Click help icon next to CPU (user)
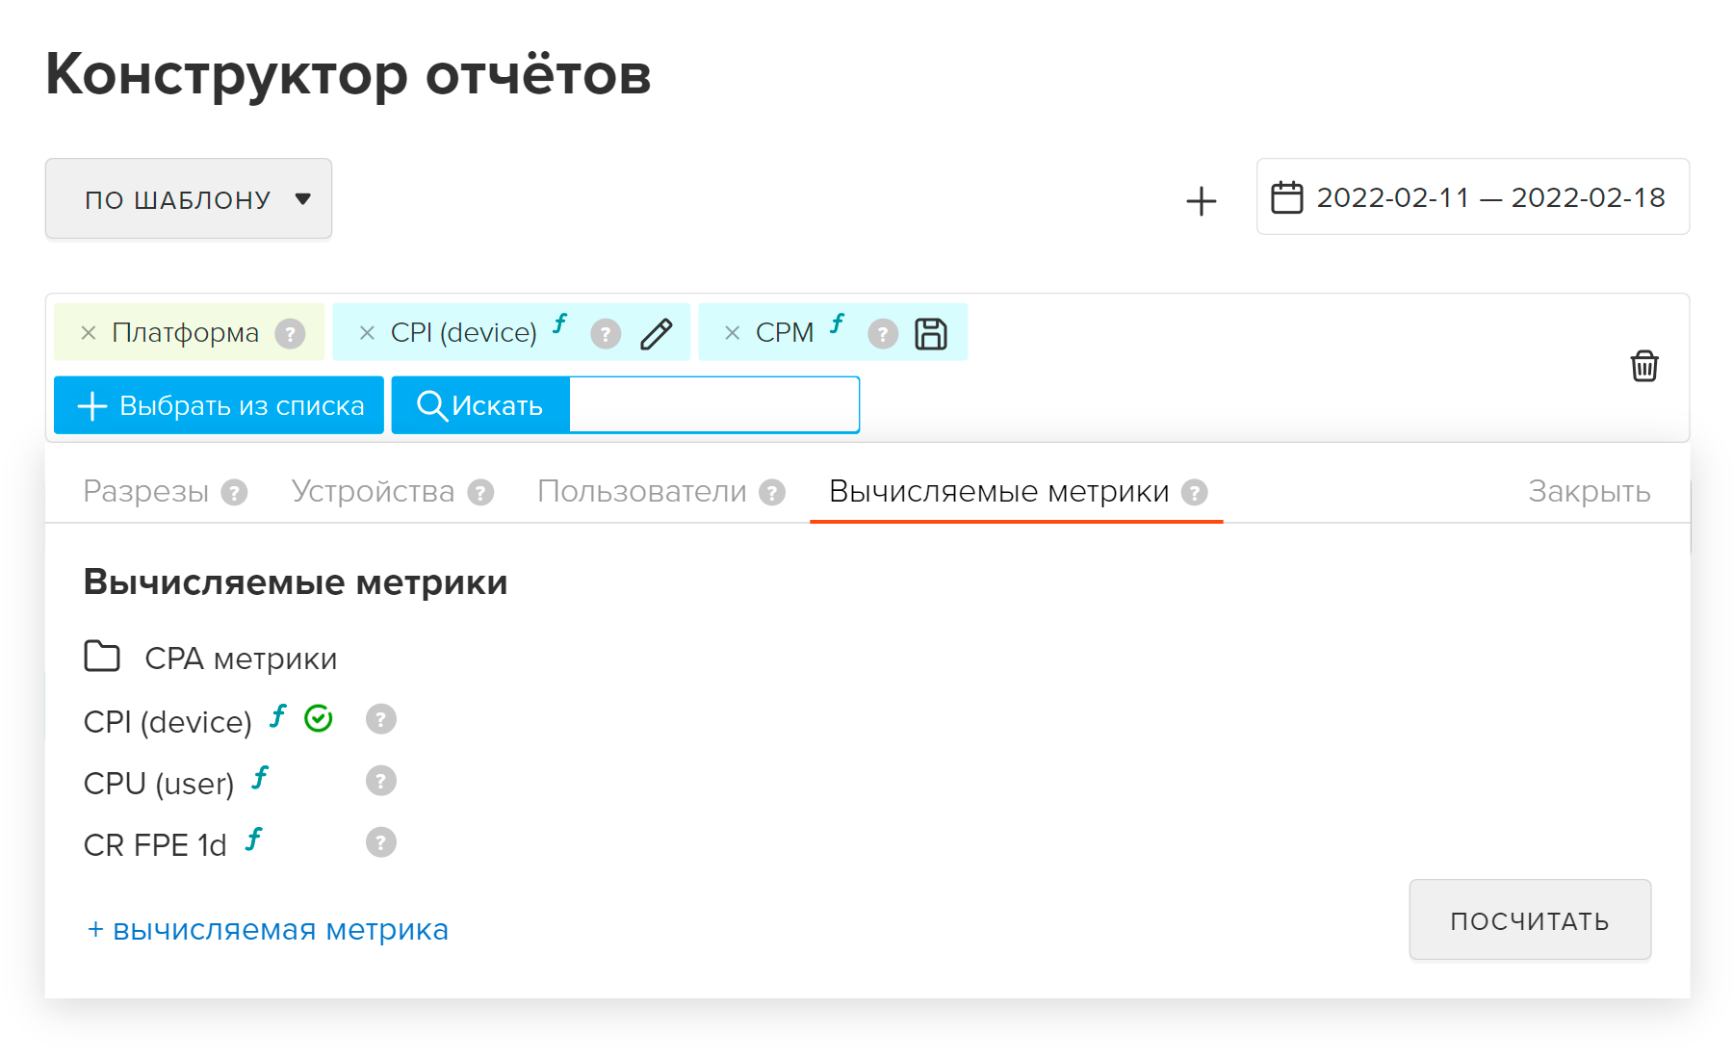Screen dimensions: 1733x1059 click(380, 781)
